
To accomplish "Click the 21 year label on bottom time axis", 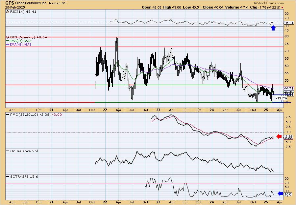I will point(52,202).
